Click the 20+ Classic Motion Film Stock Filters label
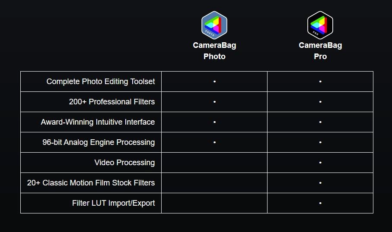 pyautogui.click(x=91, y=183)
